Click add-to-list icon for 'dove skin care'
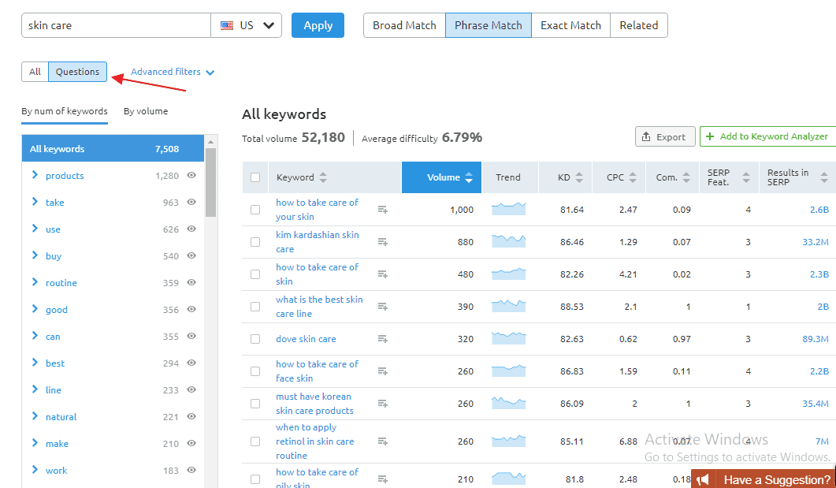836x488 pixels. pyautogui.click(x=383, y=339)
